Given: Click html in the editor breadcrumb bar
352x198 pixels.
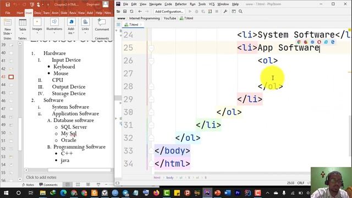Looking at the screenshot, I should click(x=157, y=178).
